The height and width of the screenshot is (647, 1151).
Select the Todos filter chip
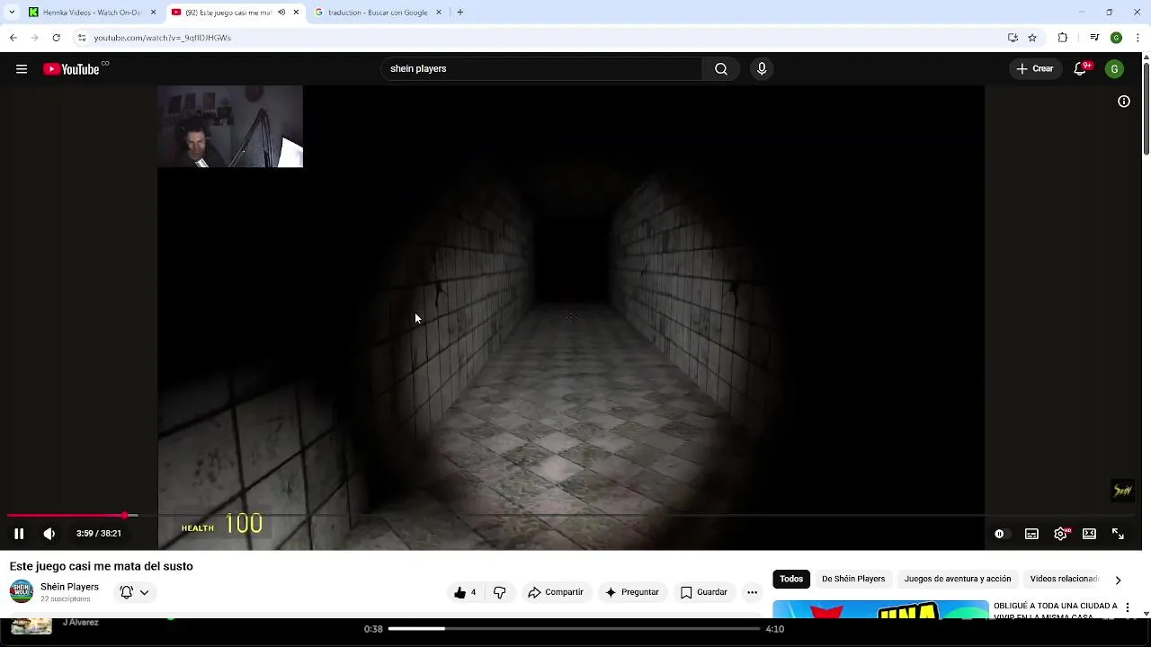791,580
